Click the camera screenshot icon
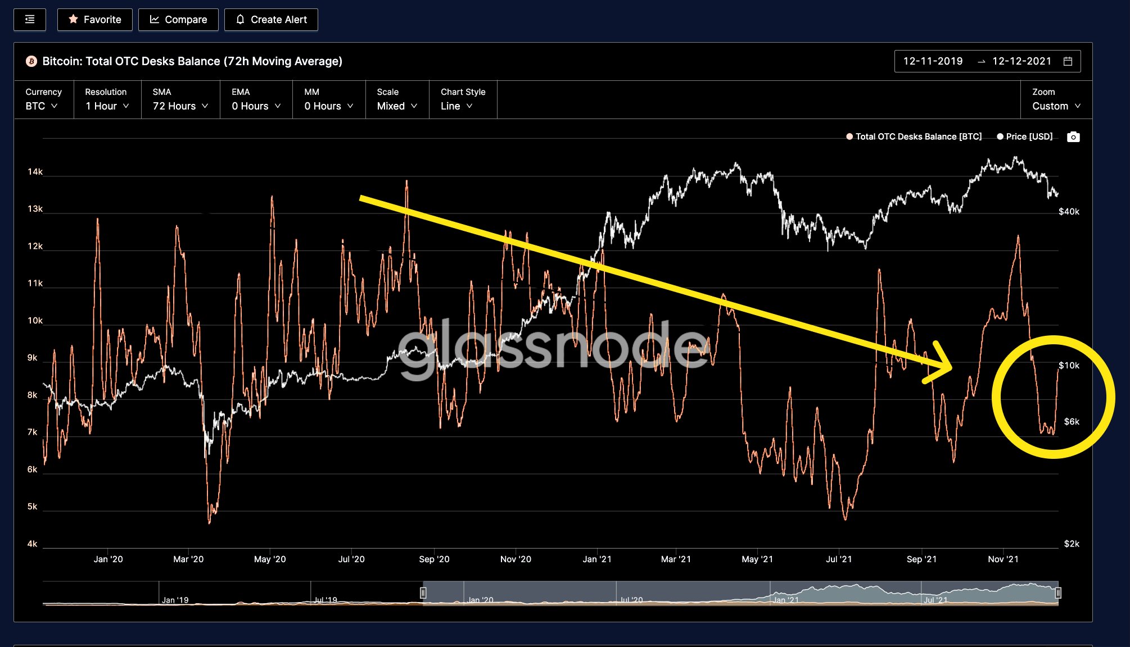This screenshot has height=647, width=1130. (x=1073, y=137)
